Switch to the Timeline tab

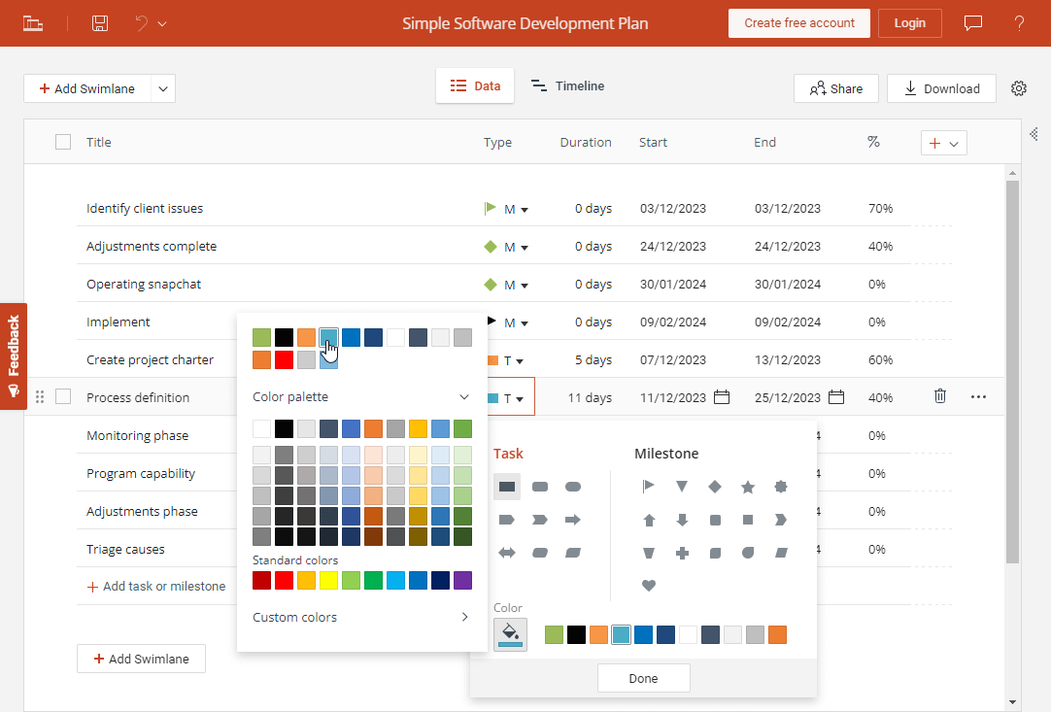[x=568, y=86]
